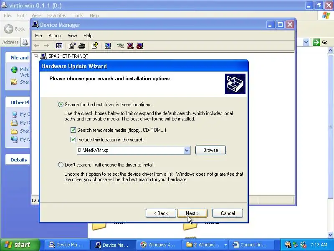
Task: Click the Back button in Explorer window
Action: pos(15,29)
